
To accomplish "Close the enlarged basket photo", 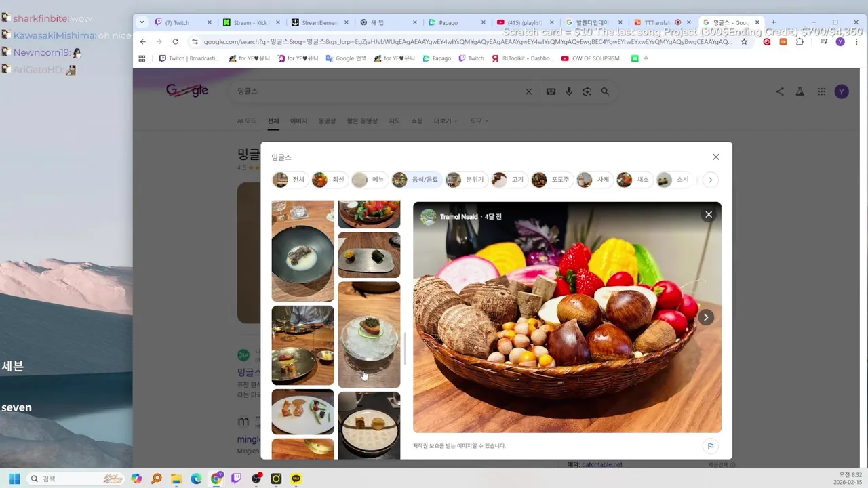I will tap(709, 214).
